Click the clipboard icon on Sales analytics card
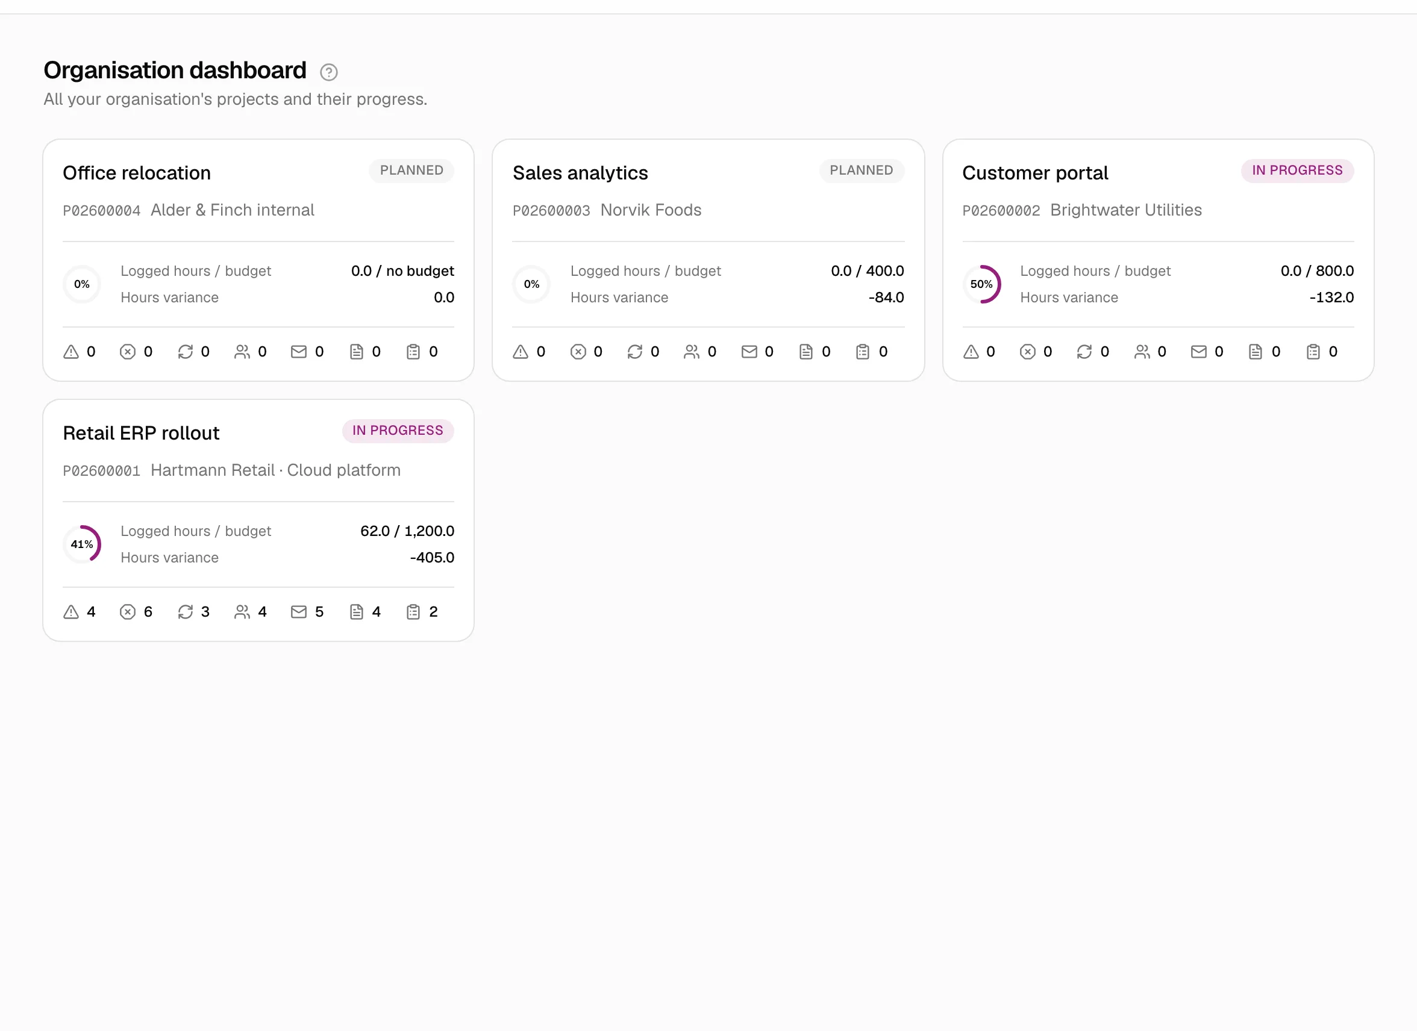Image resolution: width=1417 pixels, height=1031 pixels. pyautogui.click(x=863, y=352)
